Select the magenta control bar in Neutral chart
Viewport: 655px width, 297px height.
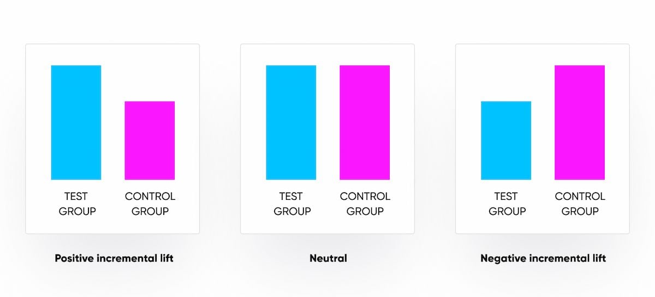pyautogui.click(x=365, y=122)
